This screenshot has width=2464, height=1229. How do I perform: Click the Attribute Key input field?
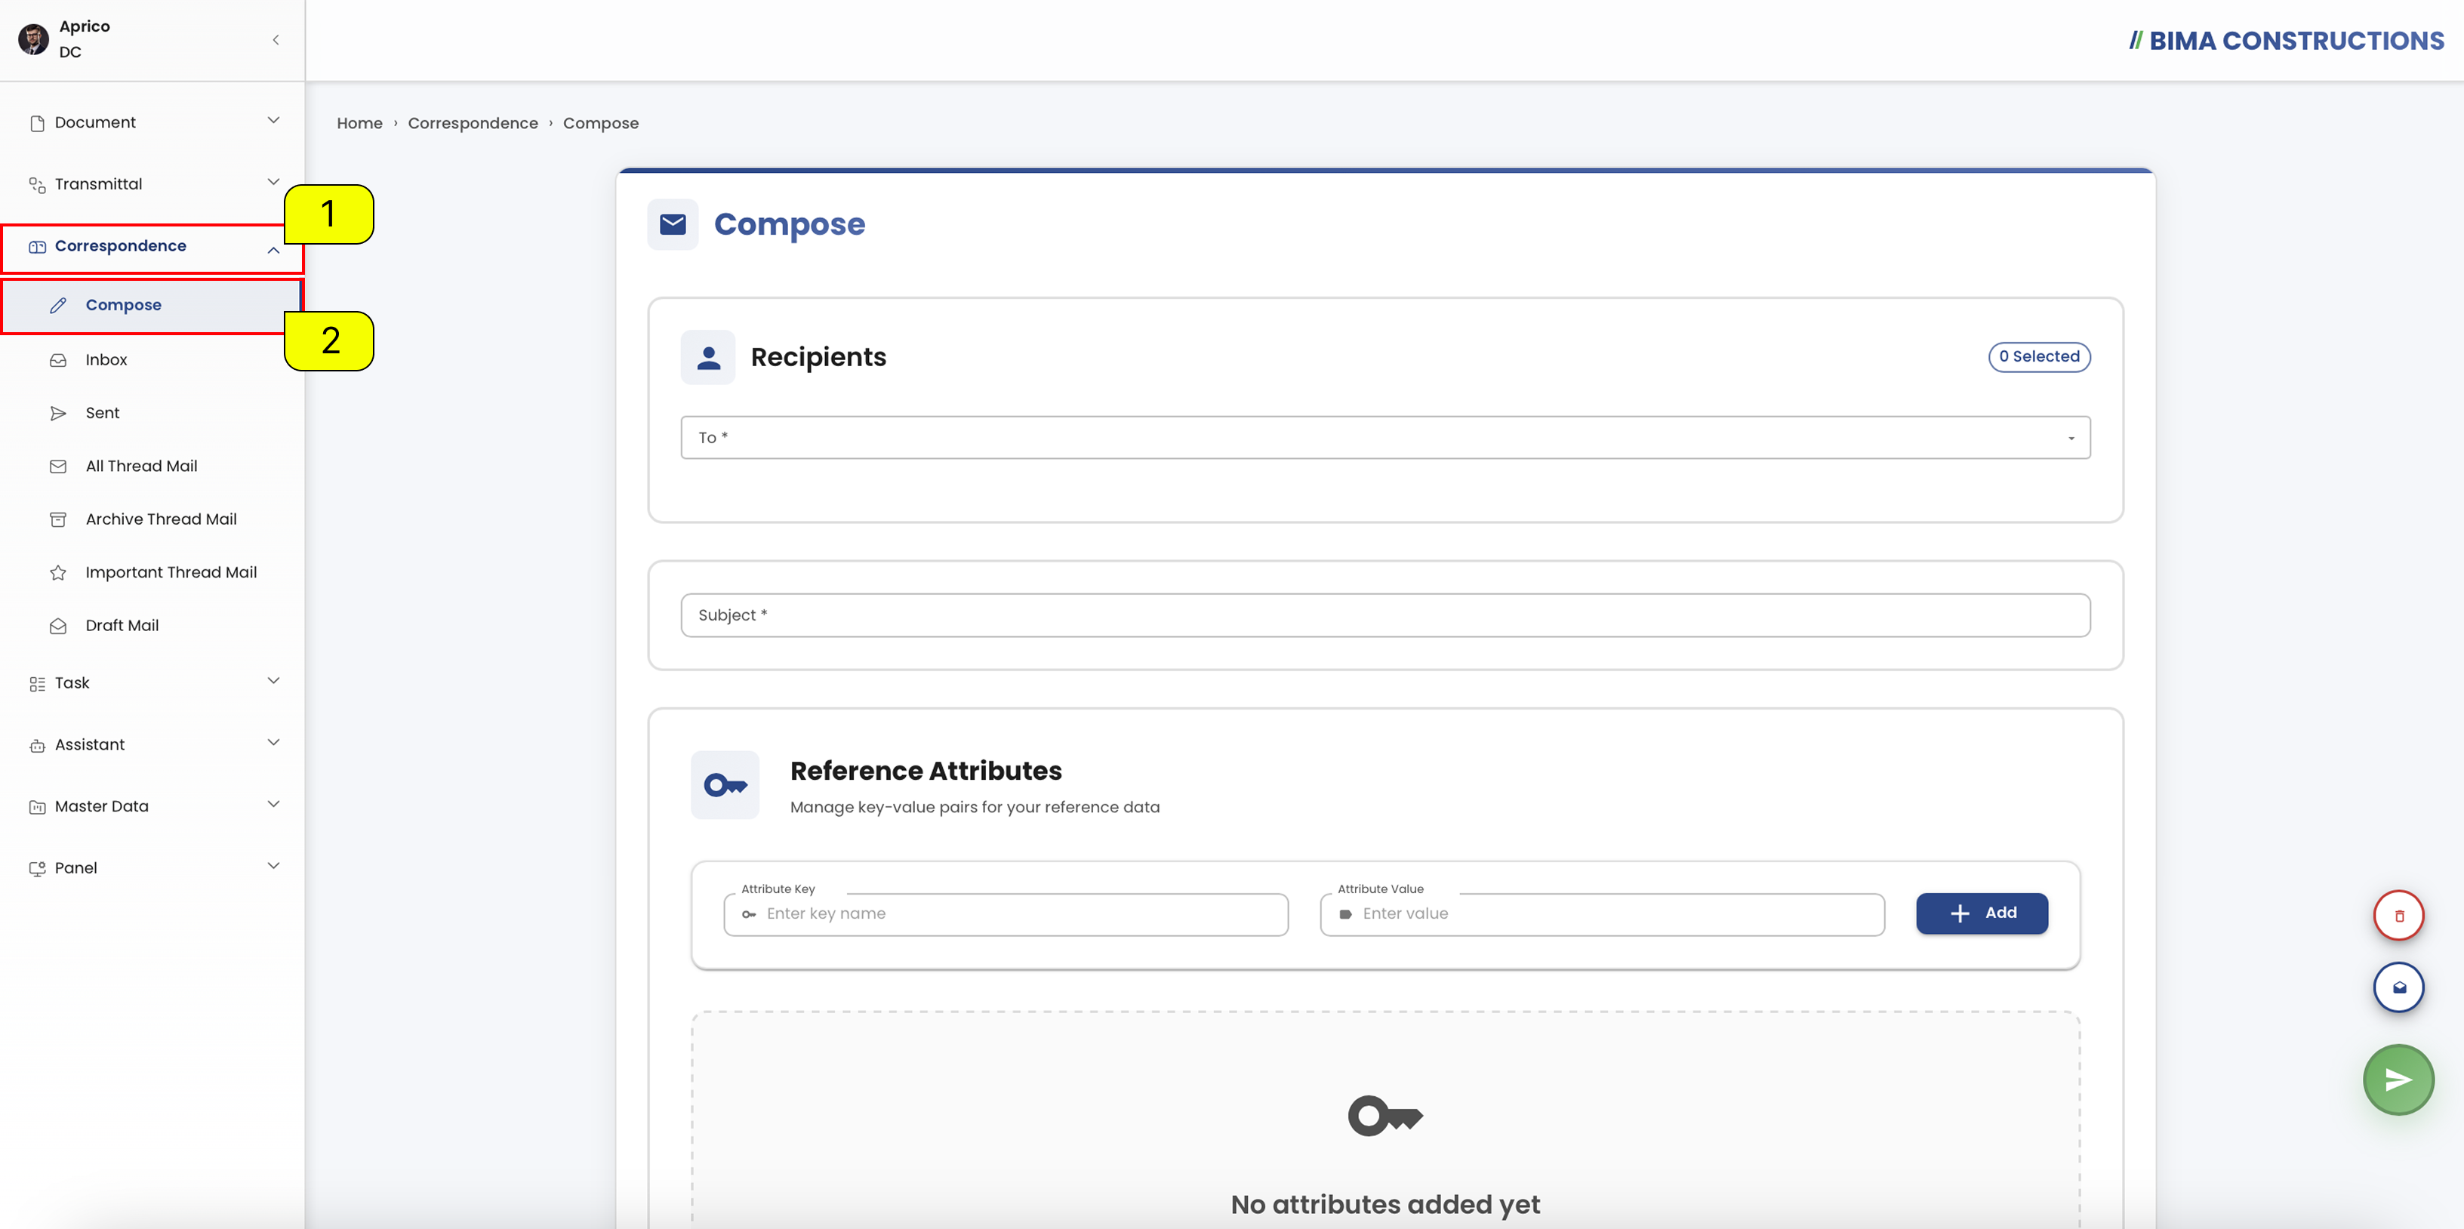click(x=1006, y=914)
